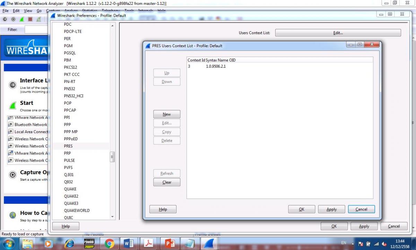Click Apply in Preferences window
The width and height of the screenshot is (416, 250).
[364, 226]
